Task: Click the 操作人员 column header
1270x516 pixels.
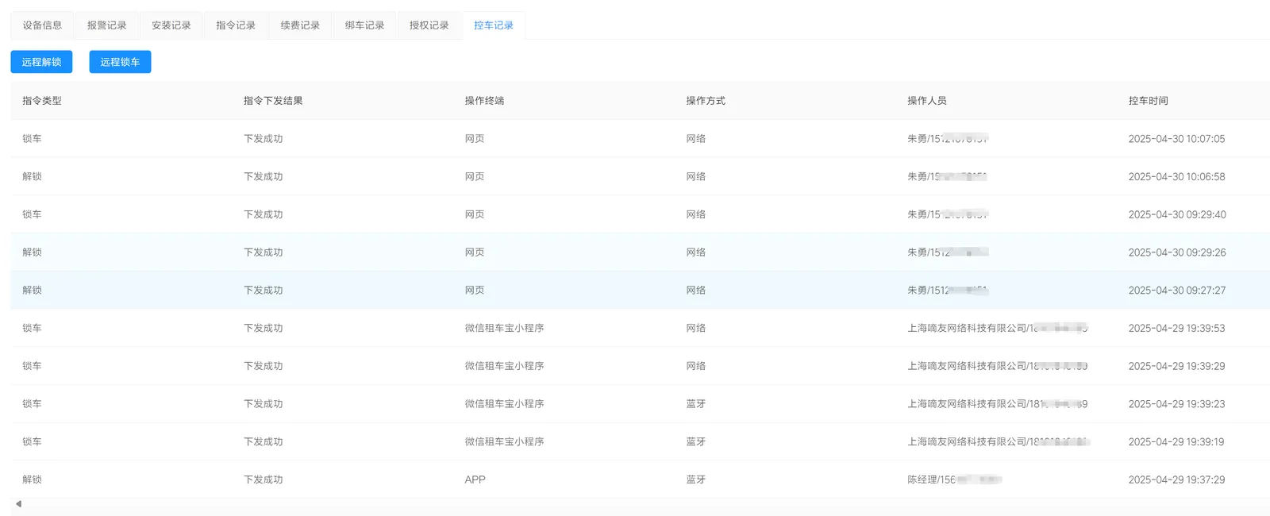Action: coord(927,101)
